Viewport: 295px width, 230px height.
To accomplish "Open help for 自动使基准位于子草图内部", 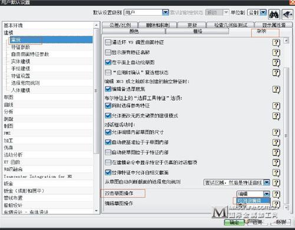I will (x=276, y=142).
